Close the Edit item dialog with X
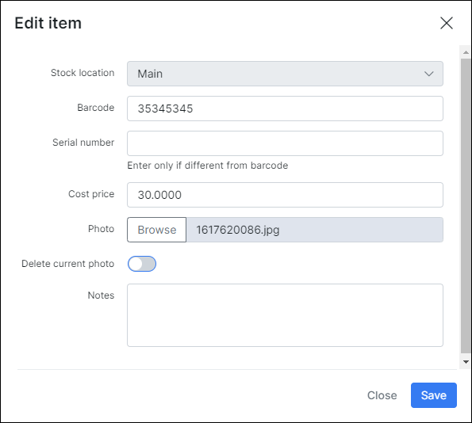Image resolution: width=472 pixels, height=423 pixels. coord(447,23)
